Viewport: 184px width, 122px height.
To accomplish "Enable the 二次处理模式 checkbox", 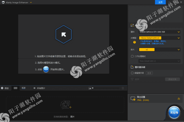I will pyautogui.click(x=132, y=56).
